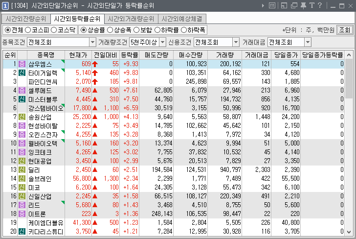Open font settings with the T icon

click(x=311, y=5)
